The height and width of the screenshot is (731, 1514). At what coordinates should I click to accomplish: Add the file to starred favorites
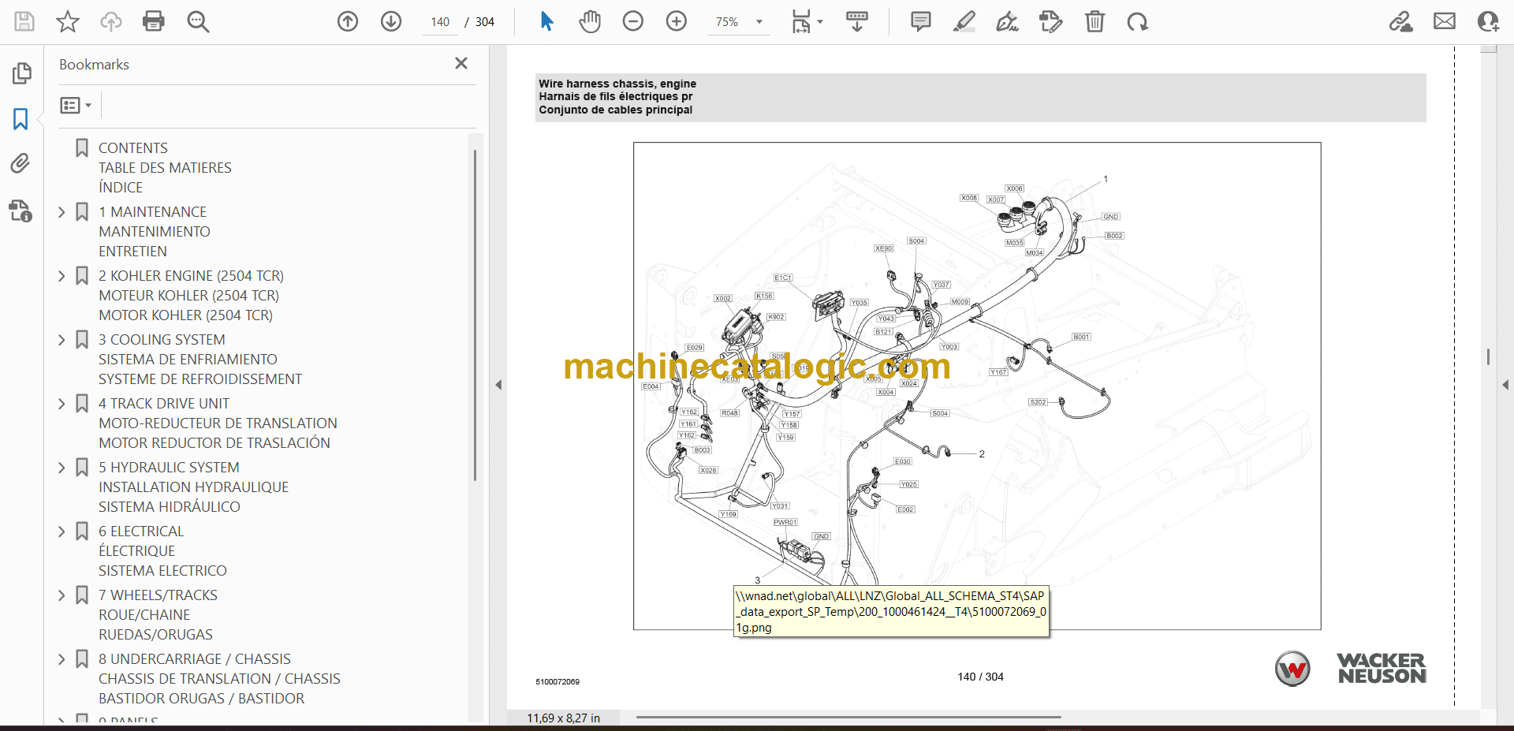[x=68, y=21]
